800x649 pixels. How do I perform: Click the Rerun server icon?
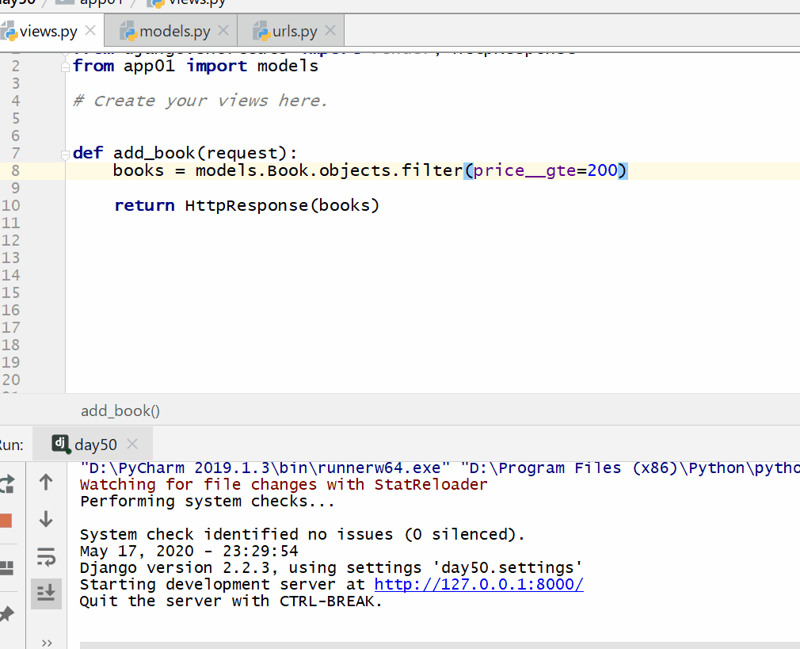(x=7, y=483)
